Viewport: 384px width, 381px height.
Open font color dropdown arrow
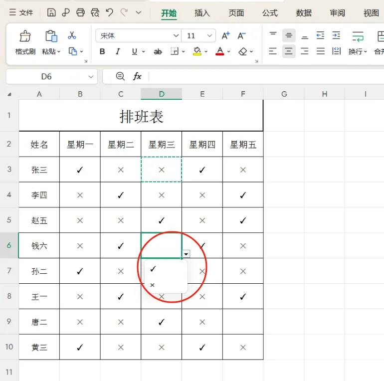coord(229,52)
